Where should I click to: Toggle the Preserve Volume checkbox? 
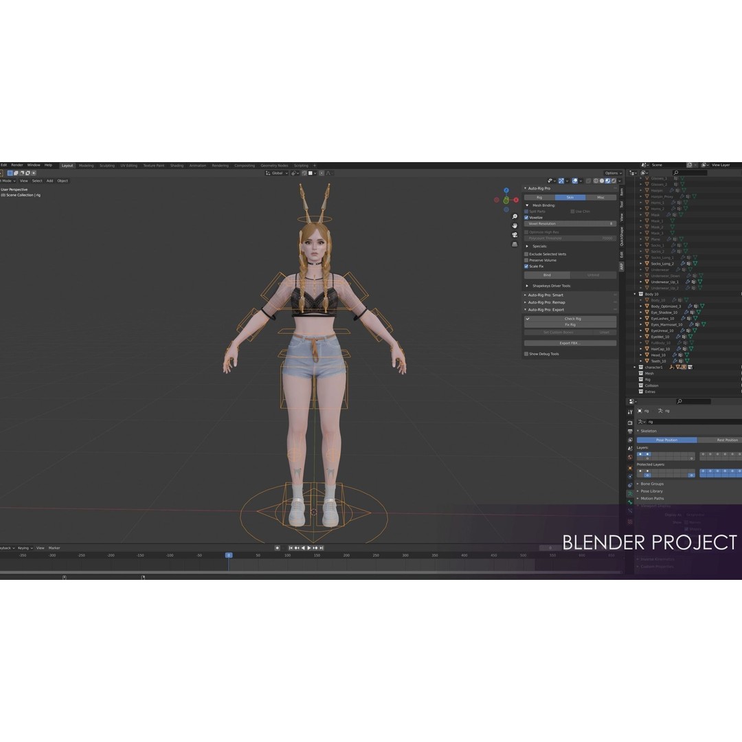tap(526, 260)
